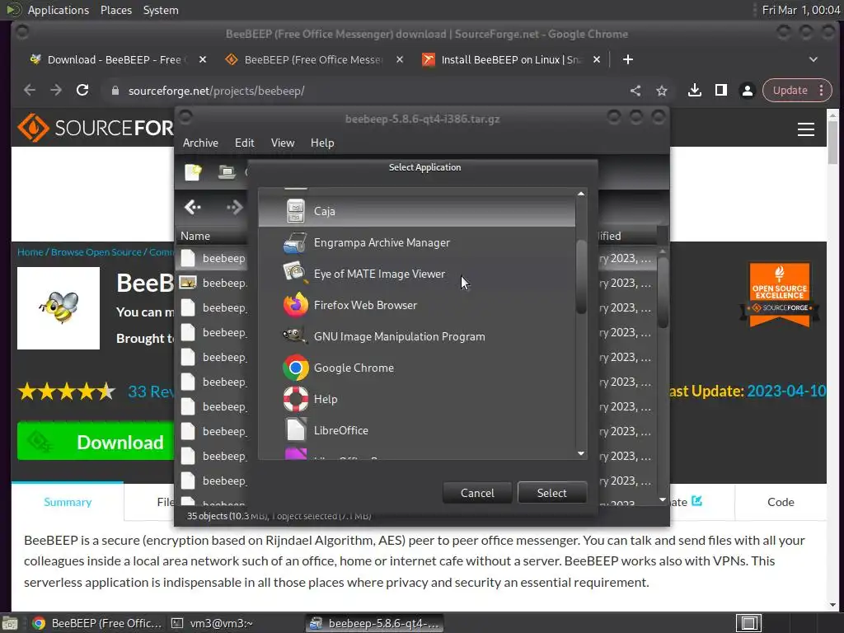Go back in Engrampa archive navigation
Viewport: 844px width, 633px height.
coord(192,207)
